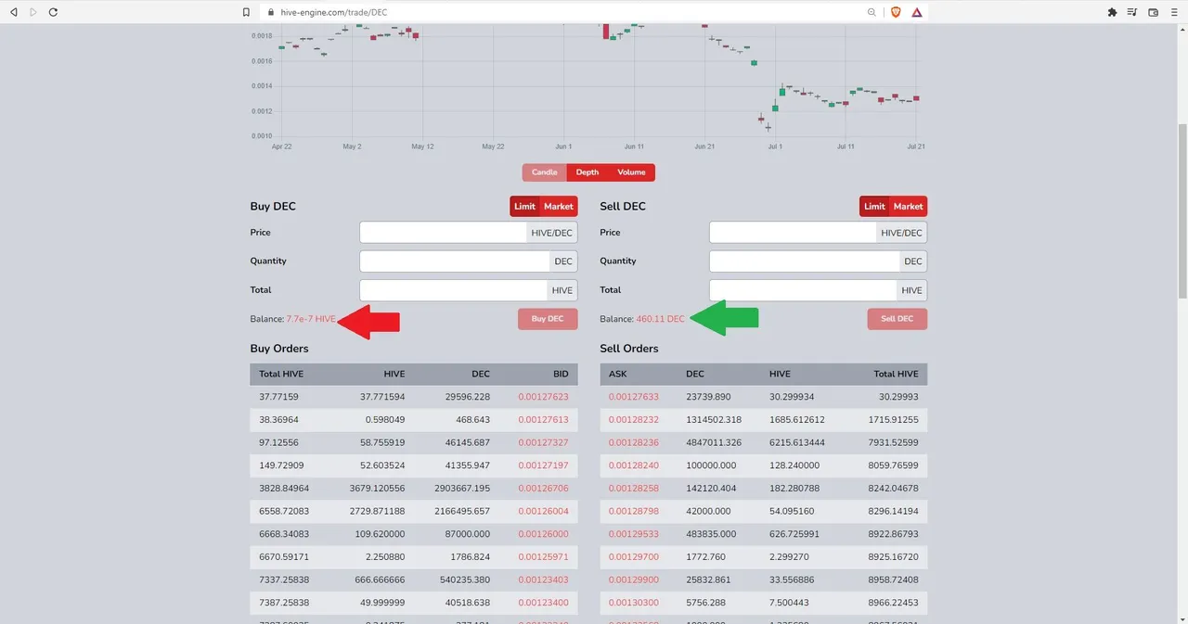Select ask price 0.00129700
The width and height of the screenshot is (1188, 624).
[634, 556]
